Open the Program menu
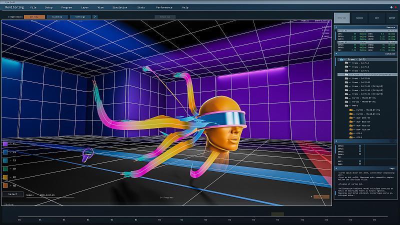 tap(66, 7)
